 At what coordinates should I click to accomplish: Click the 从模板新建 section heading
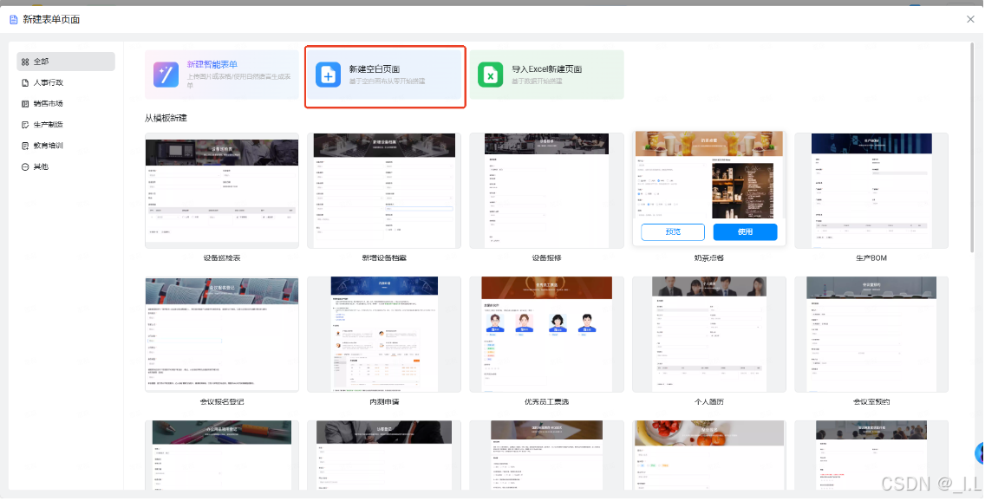[x=166, y=118]
